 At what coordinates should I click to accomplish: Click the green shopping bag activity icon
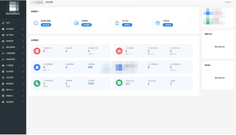click(x=119, y=83)
